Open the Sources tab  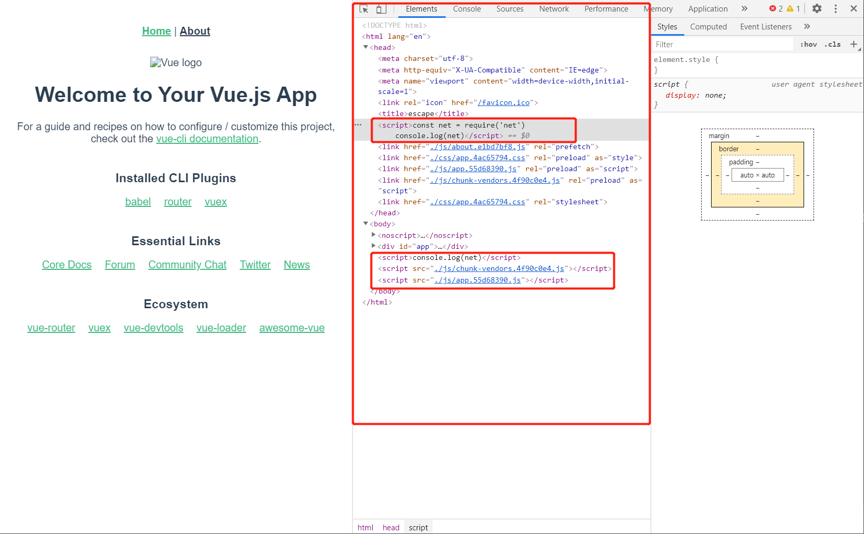pos(510,9)
